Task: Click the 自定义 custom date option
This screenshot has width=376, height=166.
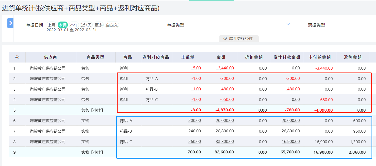Action: tap(112, 25)
